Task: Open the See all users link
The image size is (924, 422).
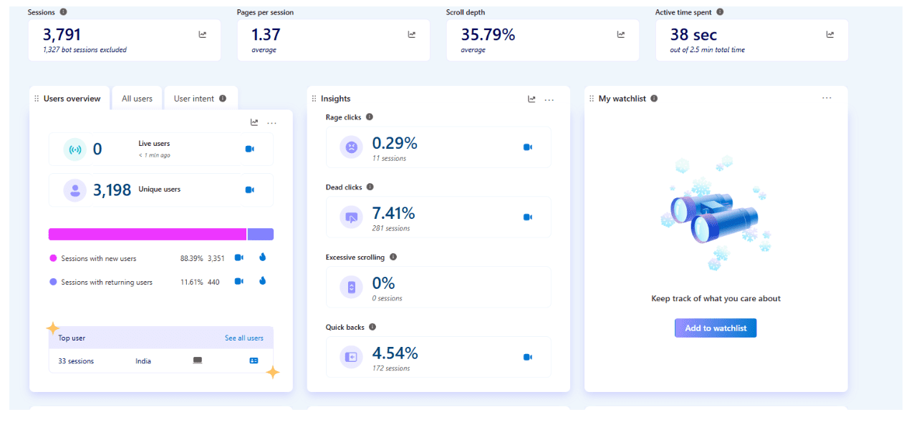Action: [244, 338]
